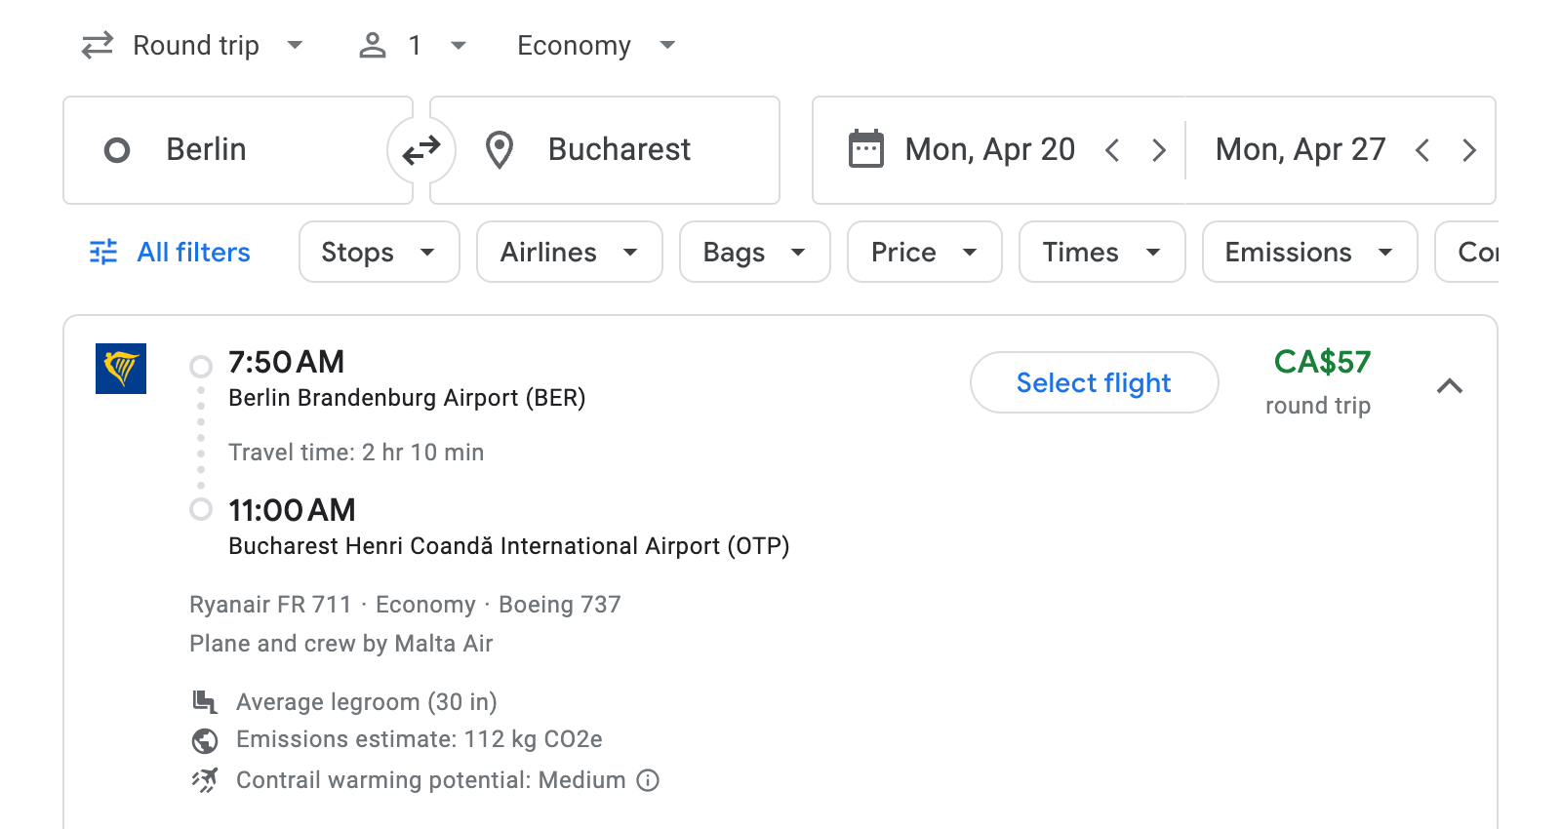The width and height of the screenshot is (1561, 829).
Task: Open the Emissions filter dropdown
Action: (x=1308, y=252)
